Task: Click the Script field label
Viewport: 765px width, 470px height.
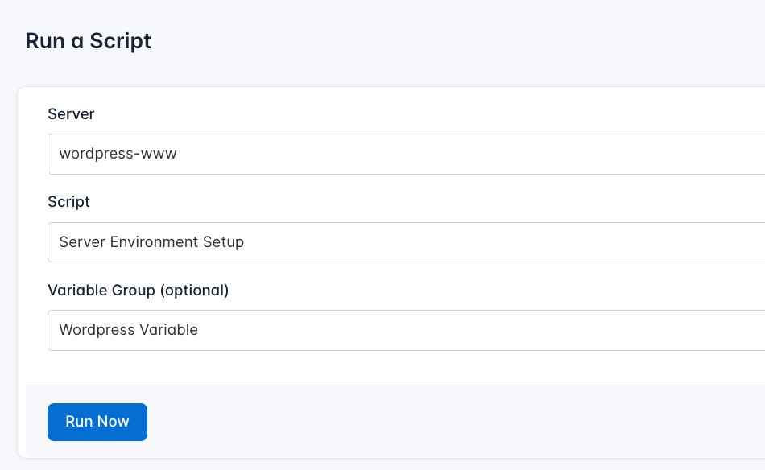Action: (x=68, y=201)
